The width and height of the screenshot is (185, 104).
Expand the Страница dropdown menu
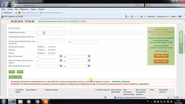151,16
